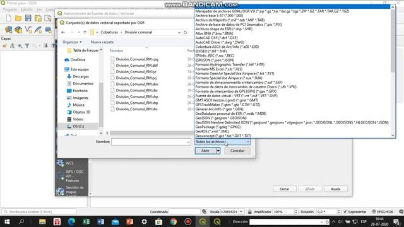Image resolution: width=404 pixels, height=227 pixels.
Task: Click the Open Project folder icon
Action: (x=18, y=18)
